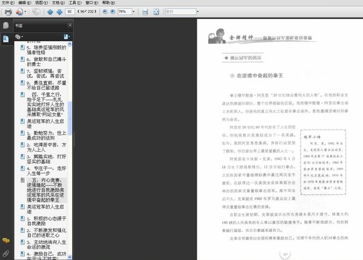Open the 编辑 menu
This screenshot has width=363, height=260.
point(25,2)
